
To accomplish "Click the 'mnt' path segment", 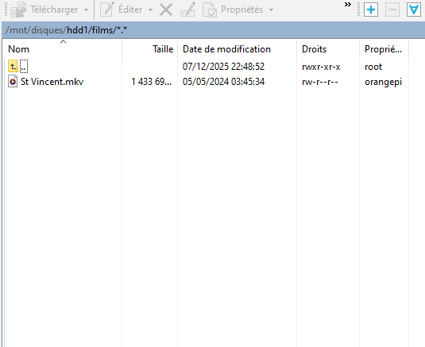I will tap(18, 30).
